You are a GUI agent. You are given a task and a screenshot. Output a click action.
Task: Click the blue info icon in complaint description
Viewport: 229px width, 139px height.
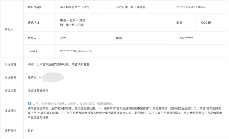(x=29, y=104)
